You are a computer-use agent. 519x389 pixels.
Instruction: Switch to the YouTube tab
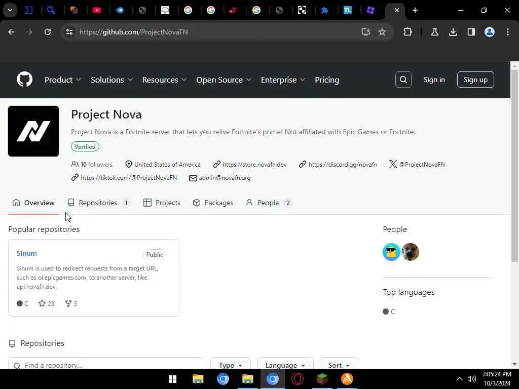pyautogui.click(x=97, y=10)
